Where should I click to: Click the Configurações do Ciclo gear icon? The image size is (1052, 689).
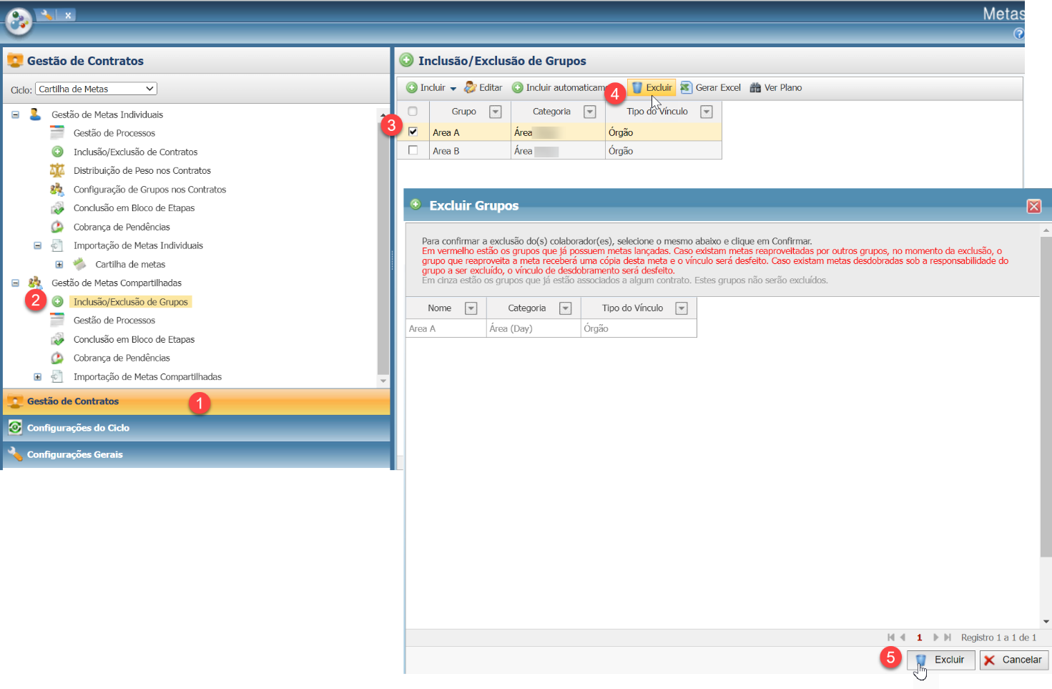tap(15, 427)
